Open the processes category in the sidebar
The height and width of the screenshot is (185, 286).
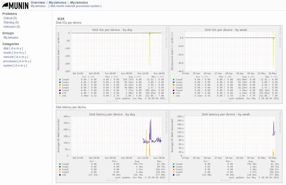[x=10, y=61]
